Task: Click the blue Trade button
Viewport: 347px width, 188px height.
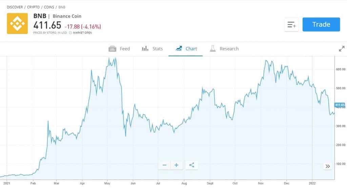Action: point(321,24)
